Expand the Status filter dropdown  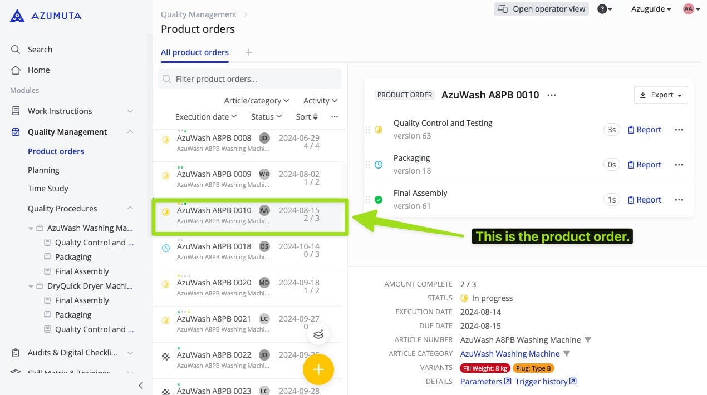pos(266,117)
